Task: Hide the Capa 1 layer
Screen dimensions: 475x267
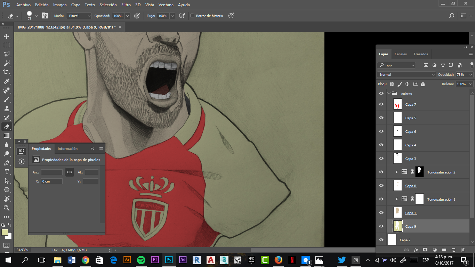Action: 381,213
